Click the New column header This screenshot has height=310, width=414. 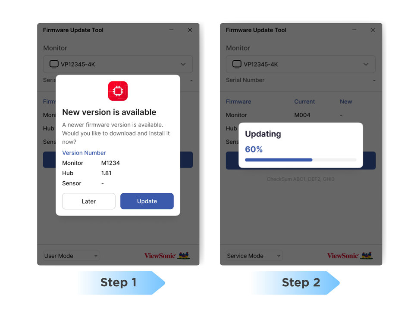346,102
